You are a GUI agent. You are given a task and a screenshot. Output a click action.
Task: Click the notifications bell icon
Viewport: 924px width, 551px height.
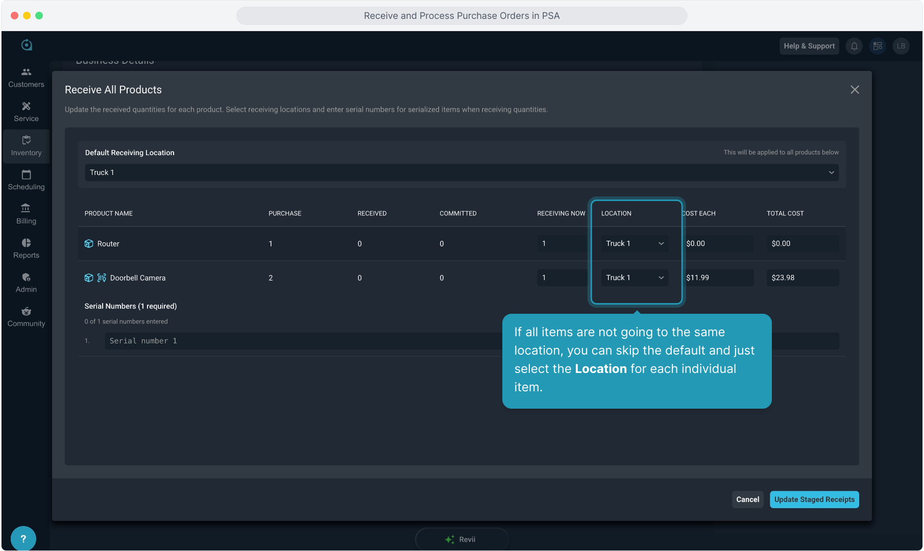pyautogui.click(x=854, y=46)
